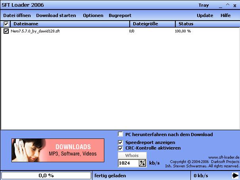Open the Downloads MP3, Software, Videos banner
Viewport: 240px width, 180px height.
(x=58, y=150)
